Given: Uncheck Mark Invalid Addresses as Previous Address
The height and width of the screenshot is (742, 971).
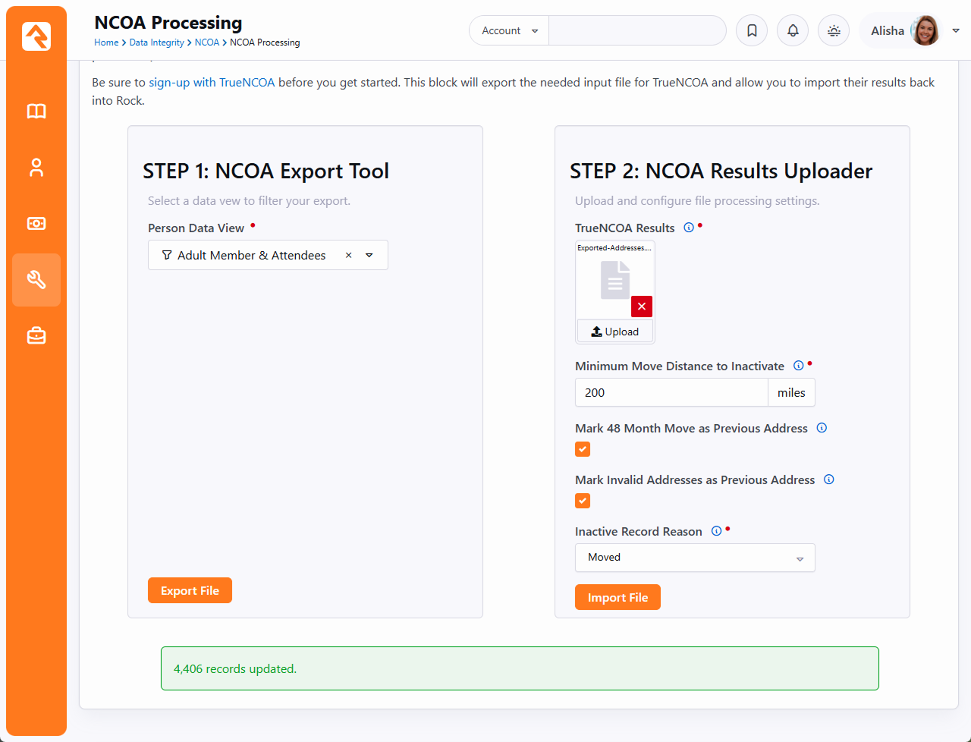Looking at the screenshot, I should pyautogui.click(x=583, y=501).
